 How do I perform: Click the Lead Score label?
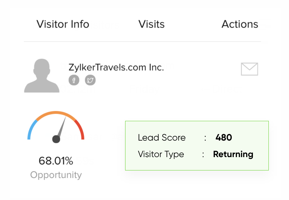coord(162,137)
